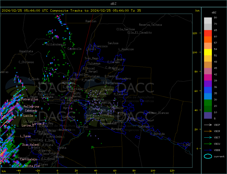Click the green VBCU arrow symbol
Screen dimensions: 227x174
(x=208, y=144)
